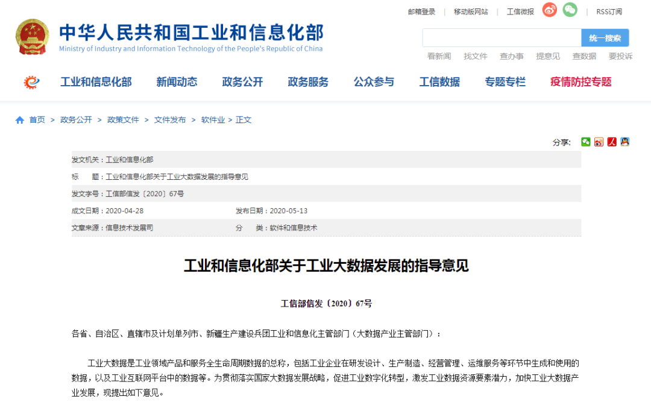Open the ministry's Weibo account icon
This screenshot has height=405, width=651.
point(549,10)
